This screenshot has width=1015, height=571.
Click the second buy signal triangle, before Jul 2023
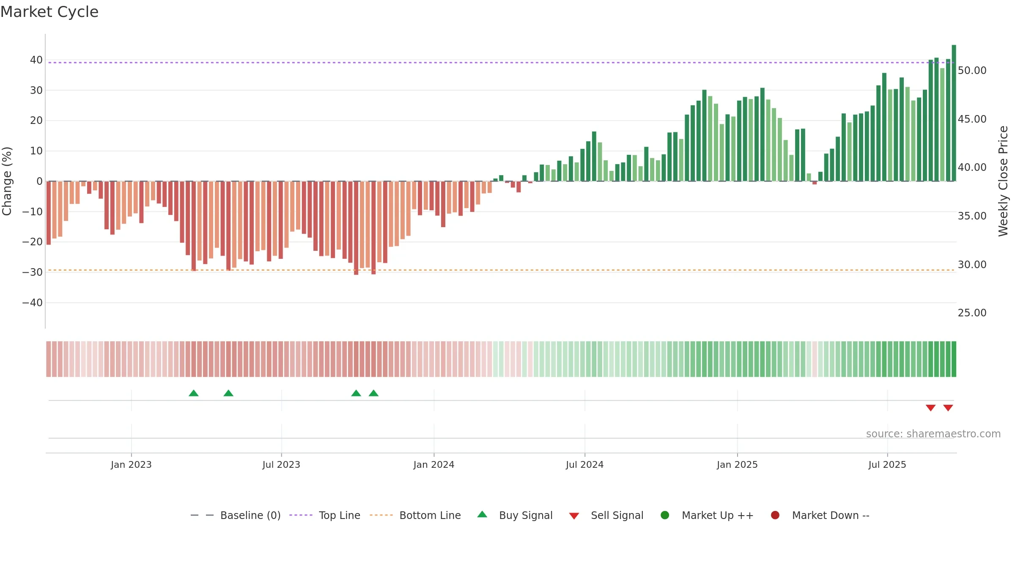click(228, 393)
